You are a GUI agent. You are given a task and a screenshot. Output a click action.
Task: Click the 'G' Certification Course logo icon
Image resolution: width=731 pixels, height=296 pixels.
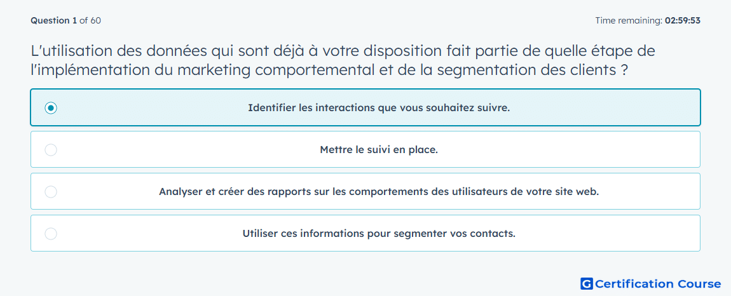pyautogui.click(x=587, y=283)
